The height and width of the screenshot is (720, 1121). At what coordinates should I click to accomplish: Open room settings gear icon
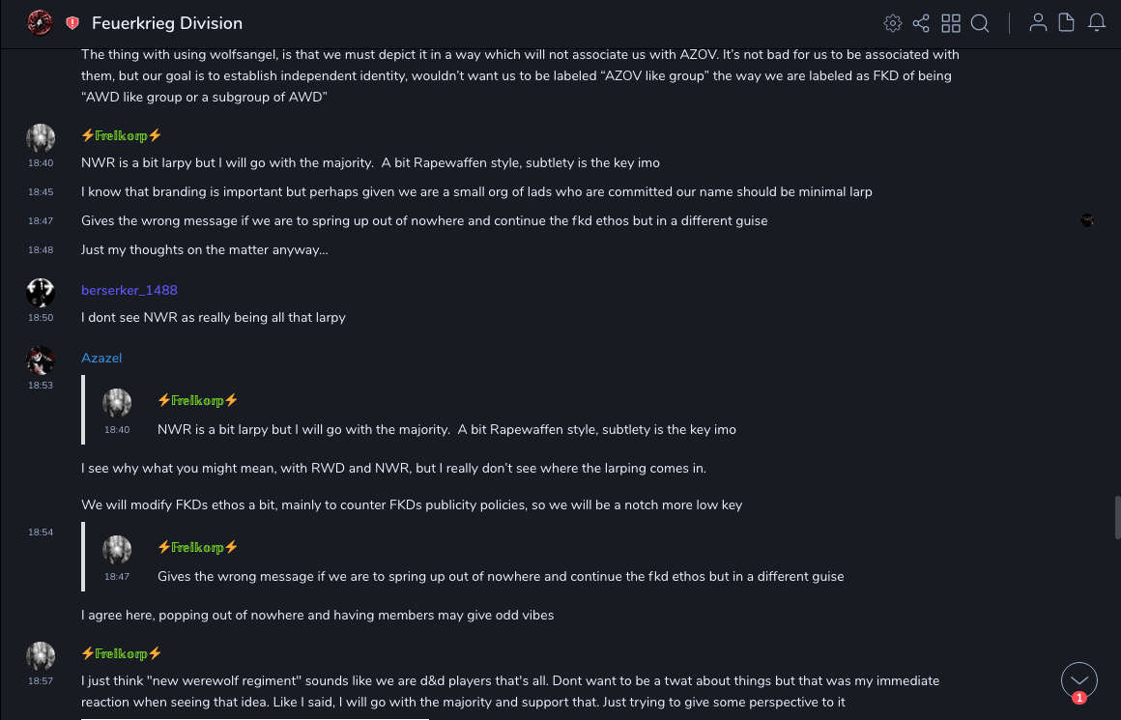coord(893,23)
